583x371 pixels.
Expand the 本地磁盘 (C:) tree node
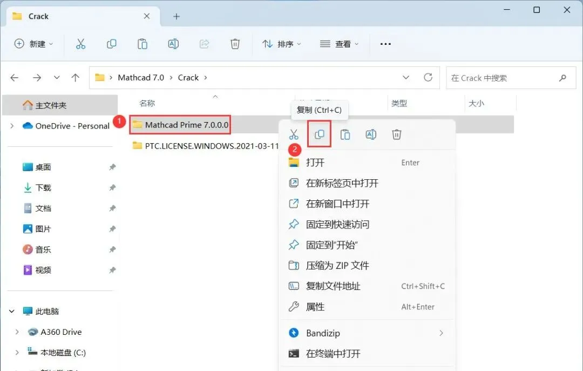(17, 353)
